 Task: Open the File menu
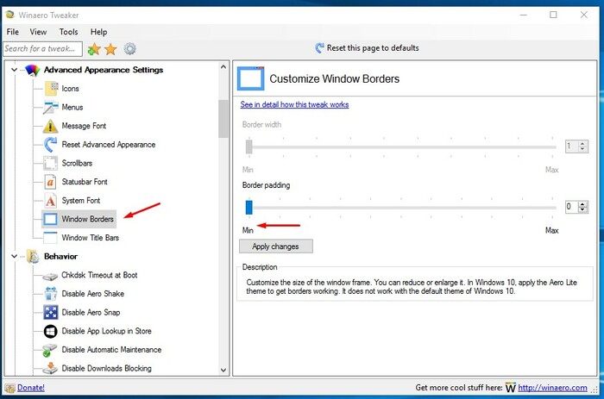click(13, 32)
